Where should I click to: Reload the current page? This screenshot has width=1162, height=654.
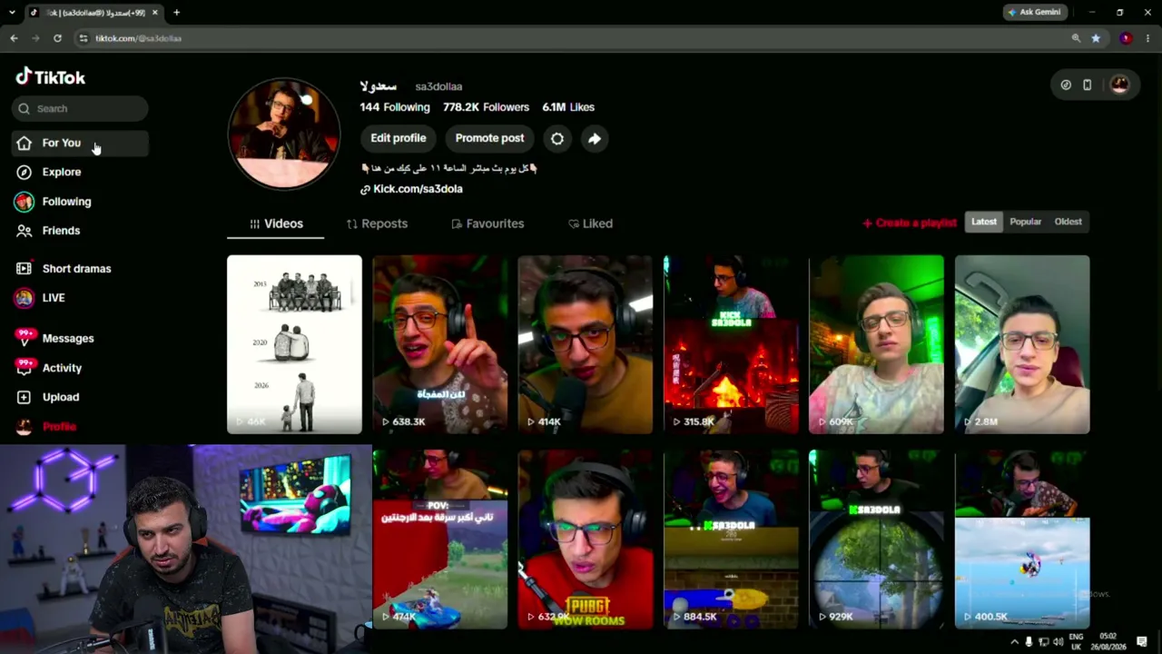(x=57, y=38)
